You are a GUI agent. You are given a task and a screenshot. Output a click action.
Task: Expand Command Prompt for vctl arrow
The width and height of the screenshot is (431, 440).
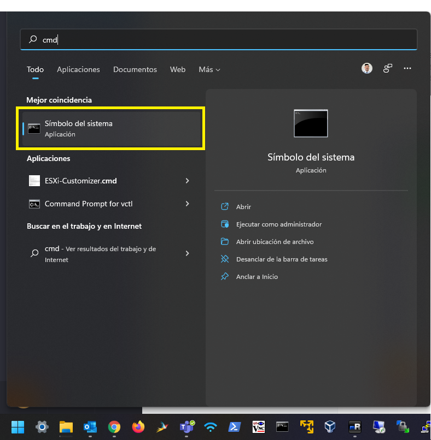[187, 204]
